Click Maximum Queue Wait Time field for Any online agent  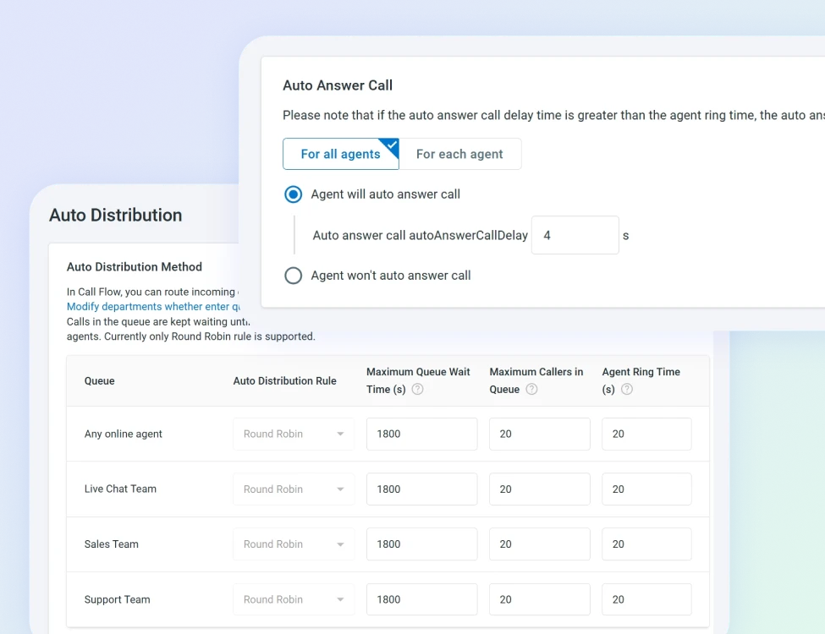(421, 434)
